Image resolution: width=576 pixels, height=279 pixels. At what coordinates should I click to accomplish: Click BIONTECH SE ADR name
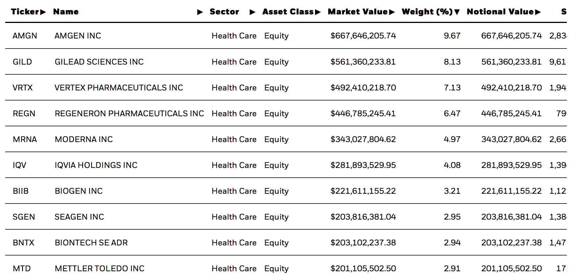91,243
